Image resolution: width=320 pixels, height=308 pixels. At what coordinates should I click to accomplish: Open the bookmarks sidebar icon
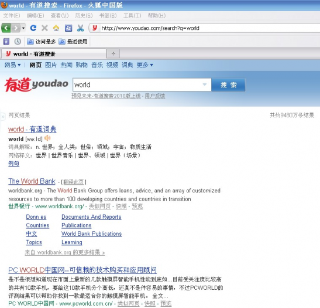point(6,42)
